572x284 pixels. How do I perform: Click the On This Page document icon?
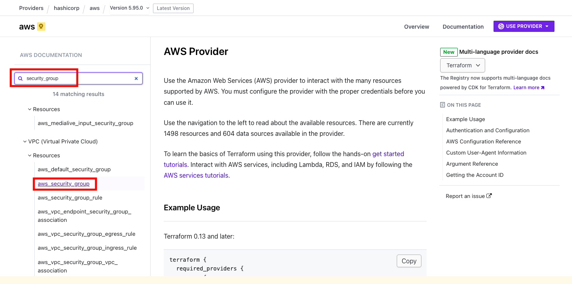pyautogui.click(x=443, y=105)
